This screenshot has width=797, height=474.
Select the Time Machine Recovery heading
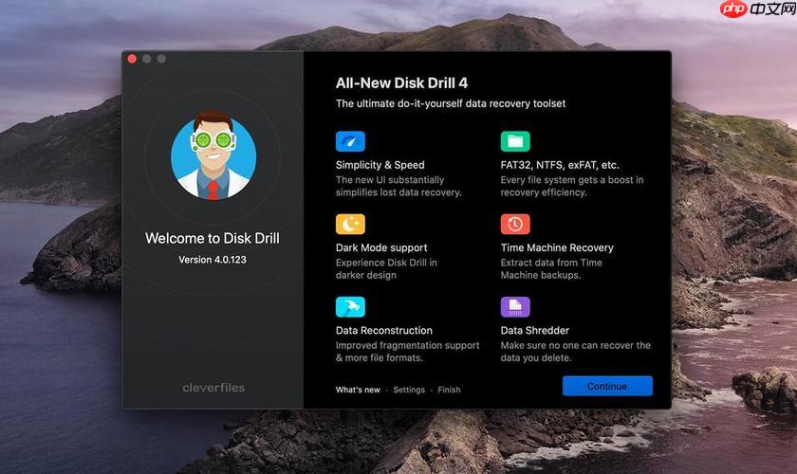pos(557,247)
